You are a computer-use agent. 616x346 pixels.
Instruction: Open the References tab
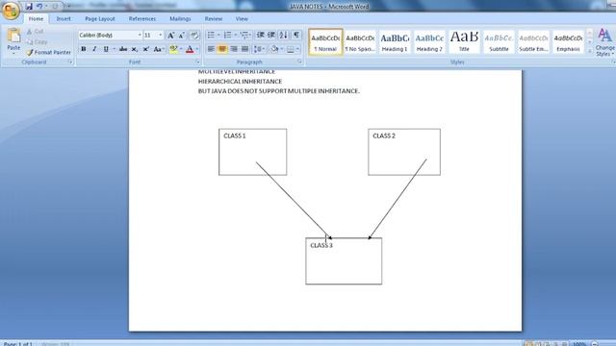pos(142,19)
